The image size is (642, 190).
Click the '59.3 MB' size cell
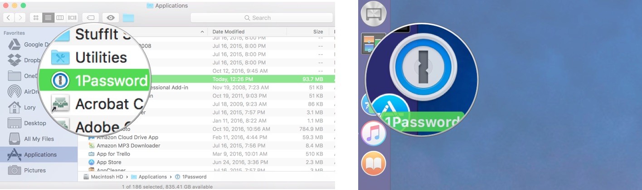(313, 137)
